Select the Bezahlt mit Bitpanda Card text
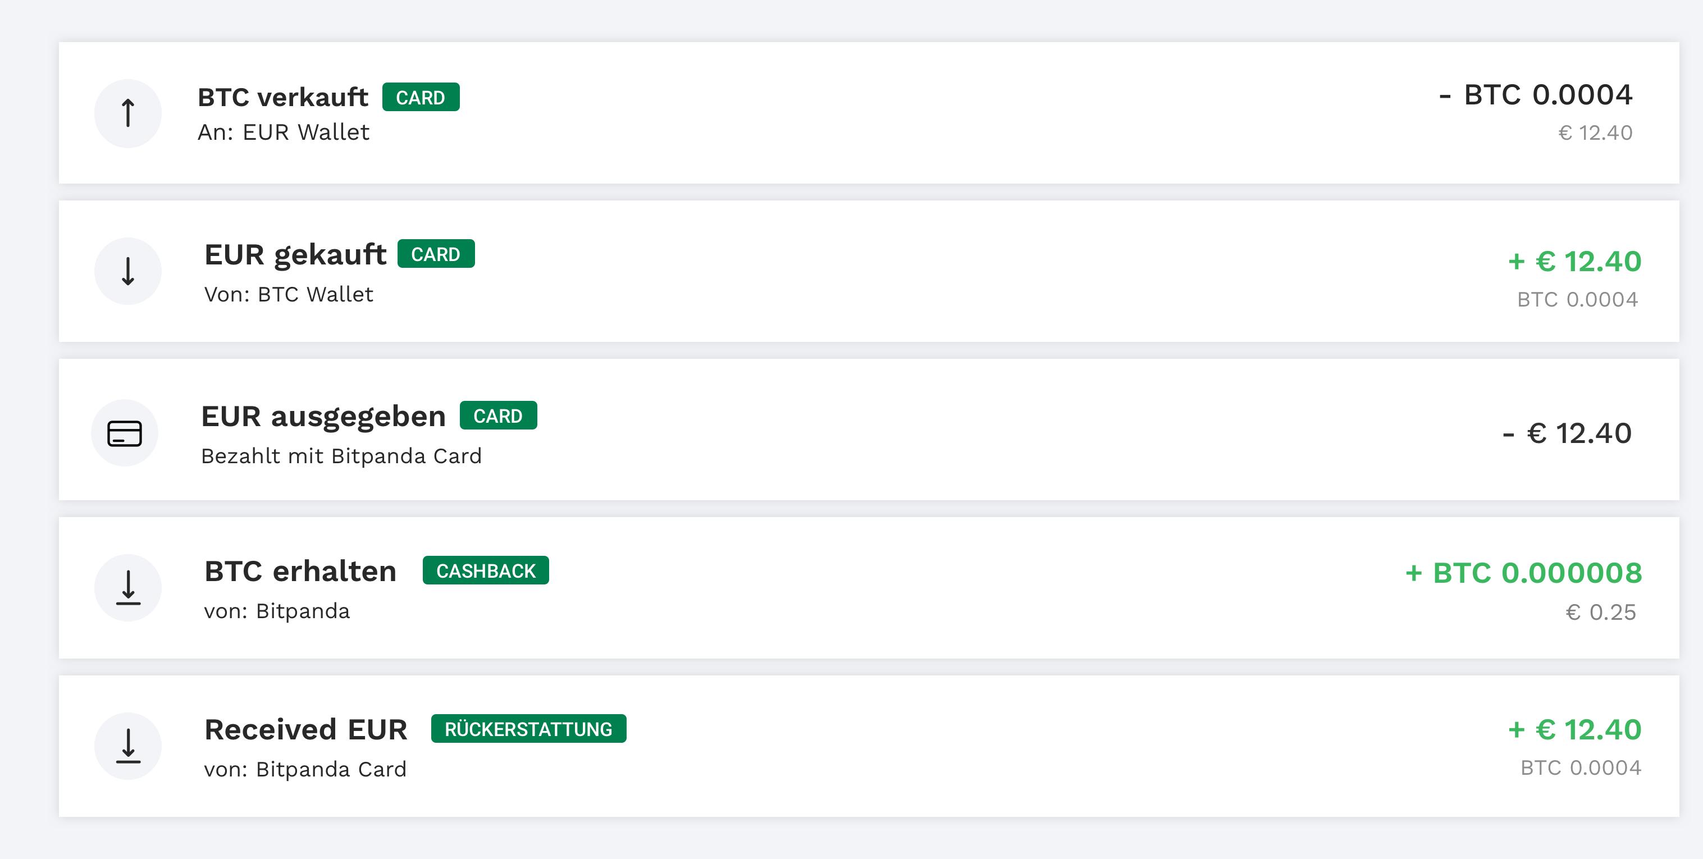Screen dimensions: 1703x859 click(x=340, y=456)
